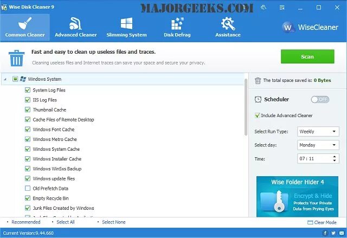
Task: Open the Wise Folder Hider 4 banner
Action: 297,196
